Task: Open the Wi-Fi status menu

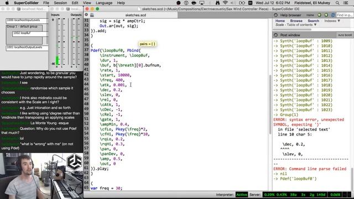Action: (x=225, y=3)
